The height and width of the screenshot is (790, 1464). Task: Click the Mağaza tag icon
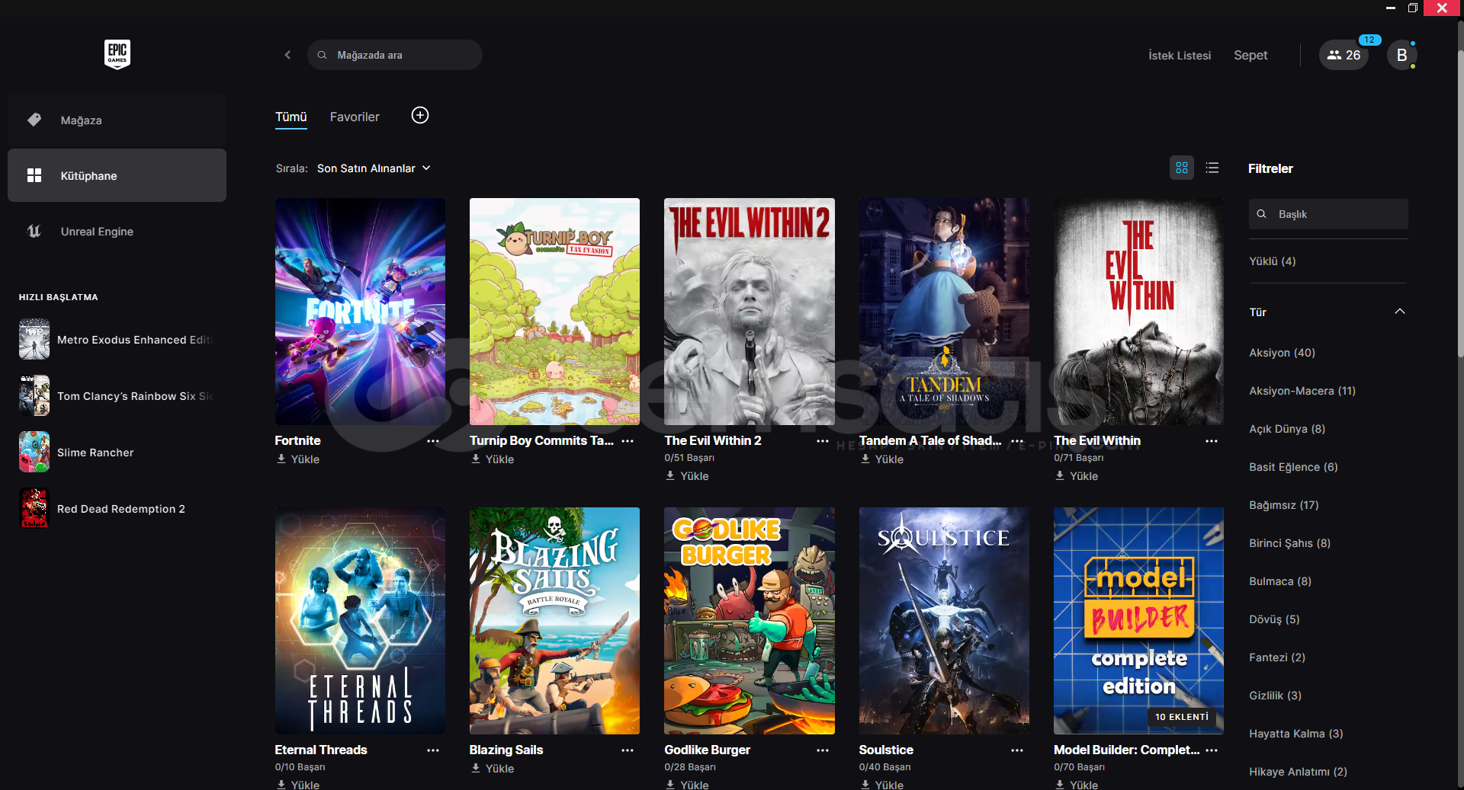tap(34, 120)
